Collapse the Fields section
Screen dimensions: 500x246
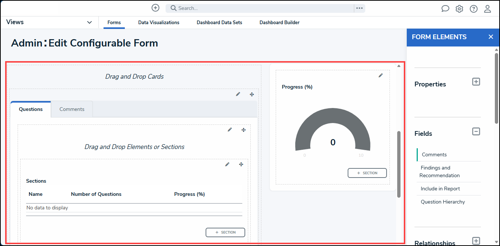pyautogui.click(x=476, y=131)
